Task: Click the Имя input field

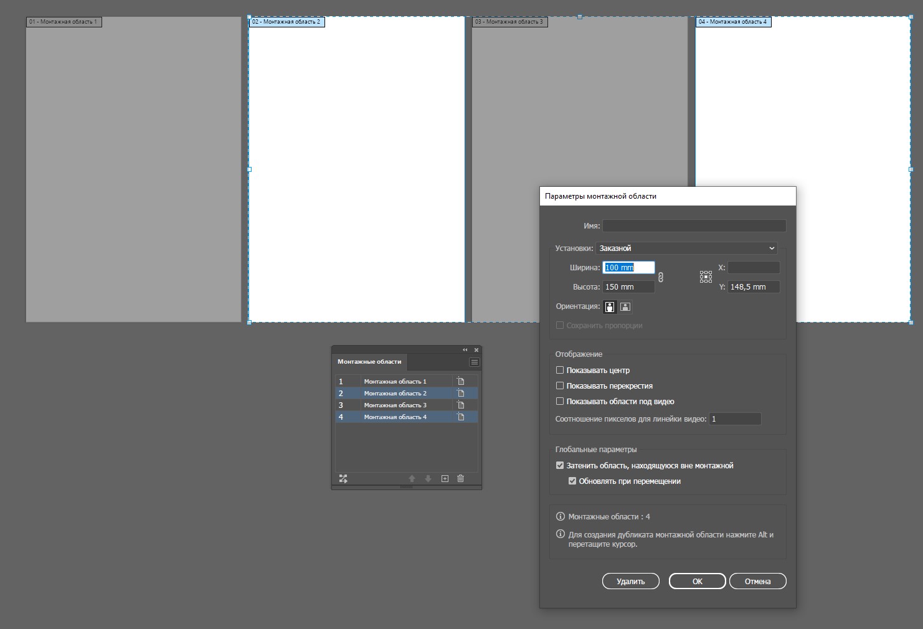Action: click(694, 225)
